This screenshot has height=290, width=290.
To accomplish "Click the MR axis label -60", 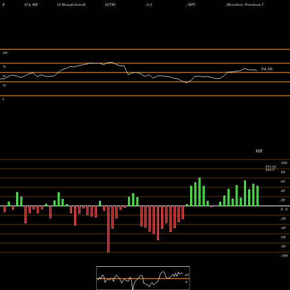I will point(283,237).
